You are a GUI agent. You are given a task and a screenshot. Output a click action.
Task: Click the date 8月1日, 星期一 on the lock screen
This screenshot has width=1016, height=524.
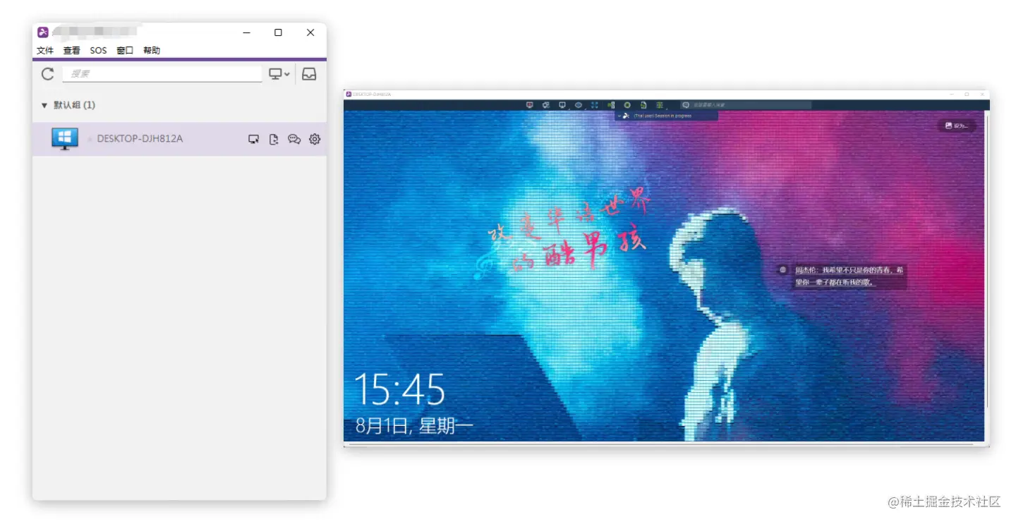pos(414,426)
